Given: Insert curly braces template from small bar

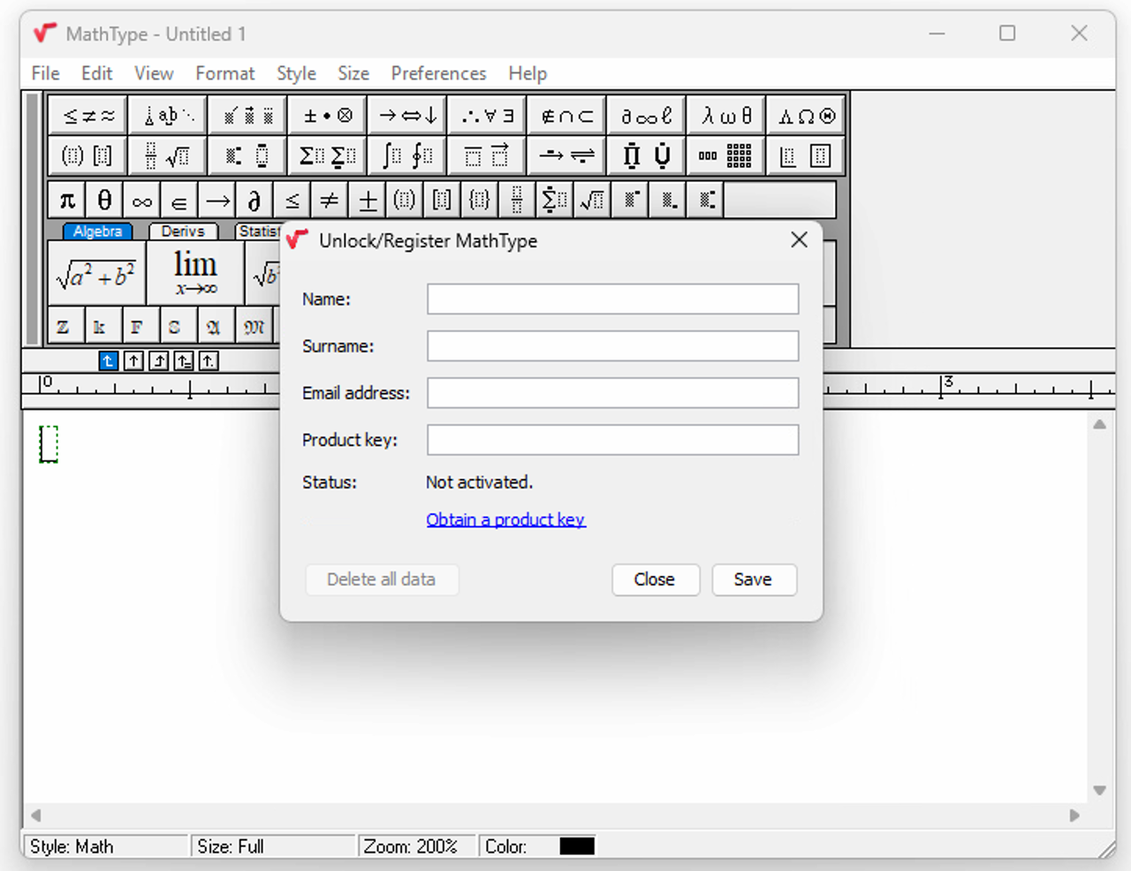Looking at the screenshot, I should [480, 201].
